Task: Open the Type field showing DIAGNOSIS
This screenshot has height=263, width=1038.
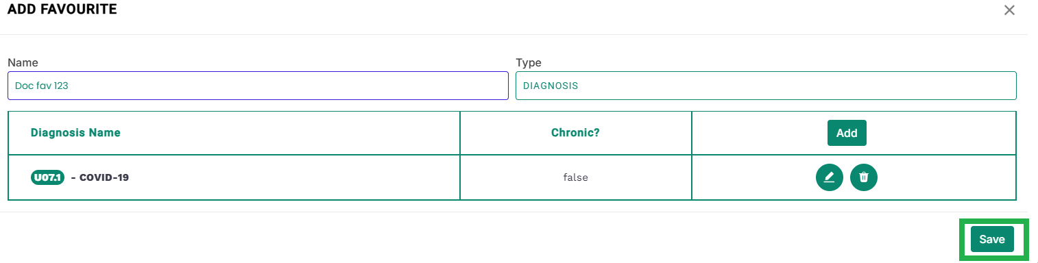Action: pyautogui.click(x=766, y=86)
